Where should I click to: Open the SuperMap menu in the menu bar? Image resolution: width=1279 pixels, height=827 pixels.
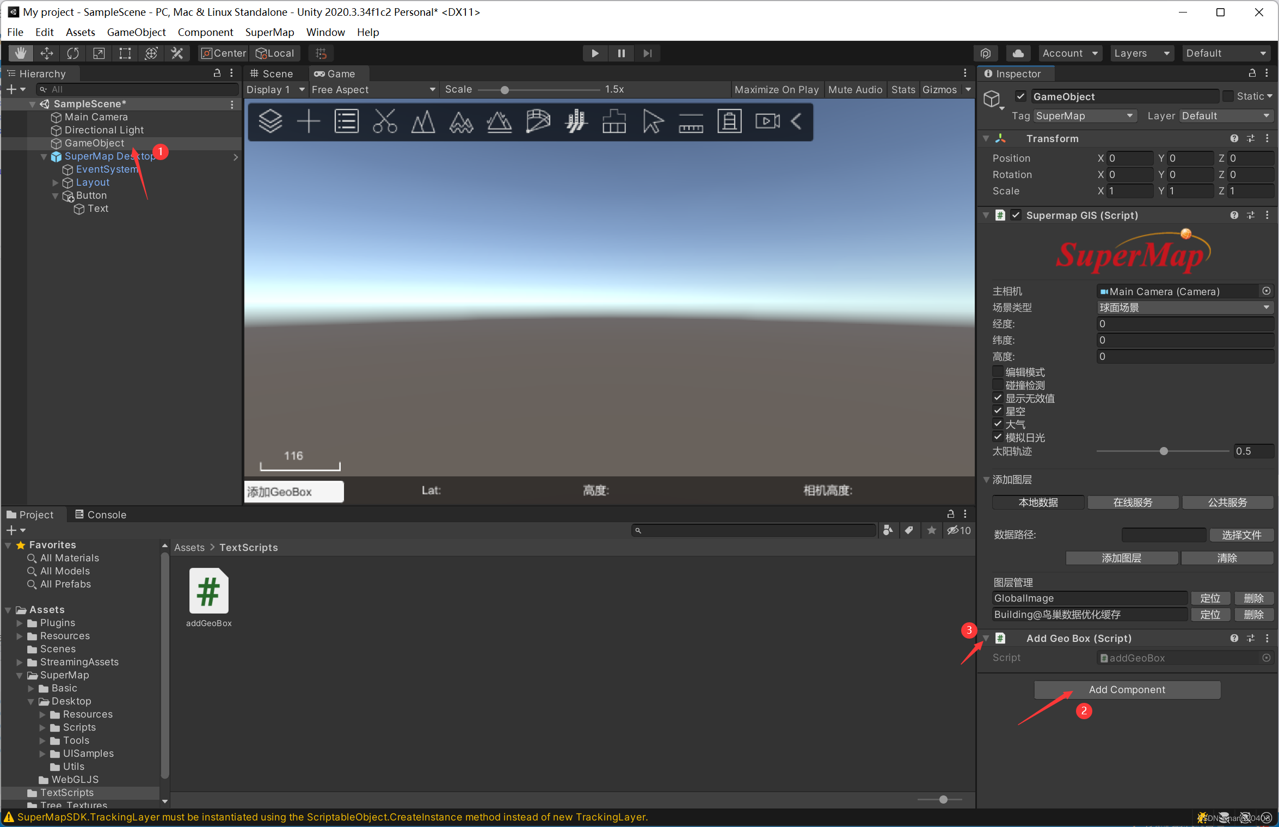(269, 32)
